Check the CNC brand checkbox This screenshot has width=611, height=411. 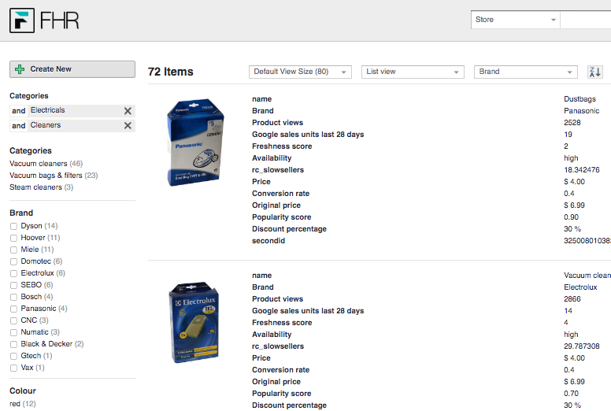pyautogui.click(x=13, y=320)
